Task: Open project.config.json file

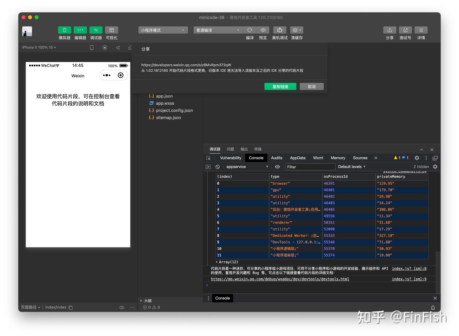Action: tap(174, 110)
